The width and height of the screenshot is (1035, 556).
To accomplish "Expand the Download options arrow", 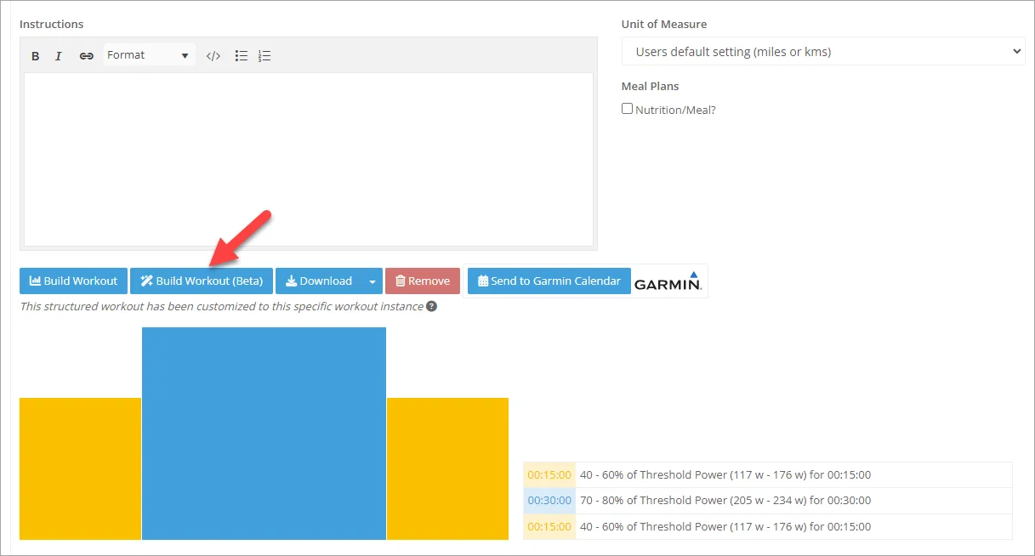I will tap(372, 281).
